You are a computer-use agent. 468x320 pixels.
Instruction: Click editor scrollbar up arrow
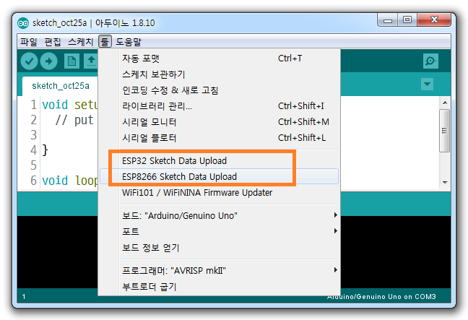[445, 103]
